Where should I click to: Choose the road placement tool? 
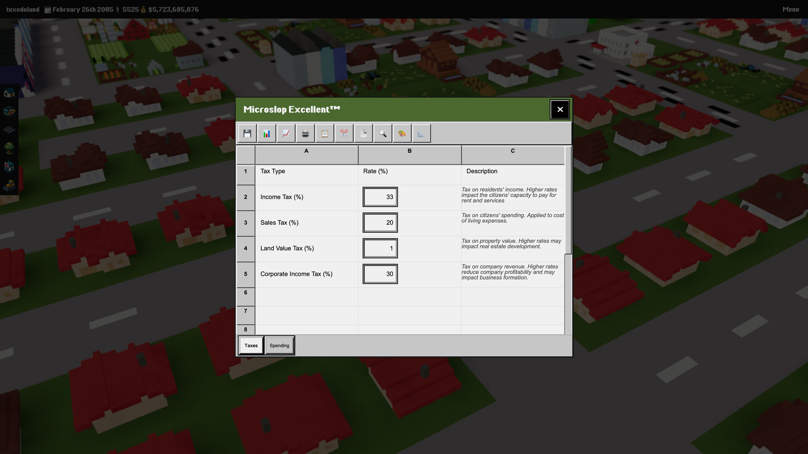9,129
